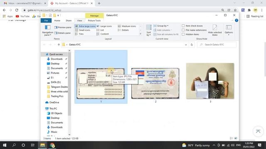Open Task View on taskbar
This screenshot has height=149, width=266.
coord(32,145)
